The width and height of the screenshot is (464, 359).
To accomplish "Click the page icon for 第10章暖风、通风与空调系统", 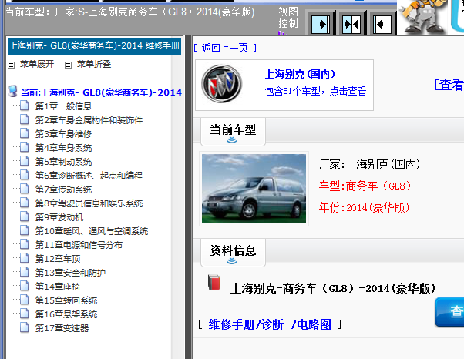I will (24, 230).
